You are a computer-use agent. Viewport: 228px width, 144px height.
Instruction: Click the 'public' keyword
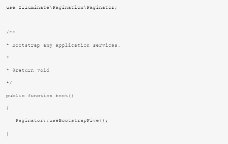pos(15,96)
